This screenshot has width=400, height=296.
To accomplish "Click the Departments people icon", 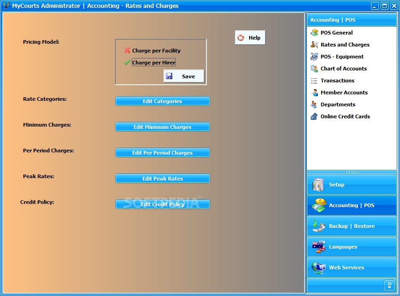I will [x=314, y=104].
